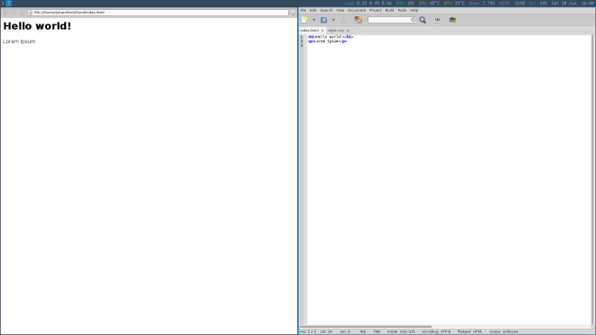The height and width of the screenshot is (335, 596).
Task: Click the date and time in top bar
Action: 573,3
